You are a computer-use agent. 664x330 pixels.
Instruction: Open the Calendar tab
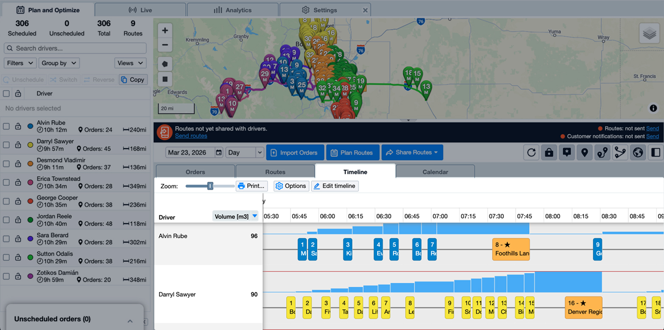[435, 172]
